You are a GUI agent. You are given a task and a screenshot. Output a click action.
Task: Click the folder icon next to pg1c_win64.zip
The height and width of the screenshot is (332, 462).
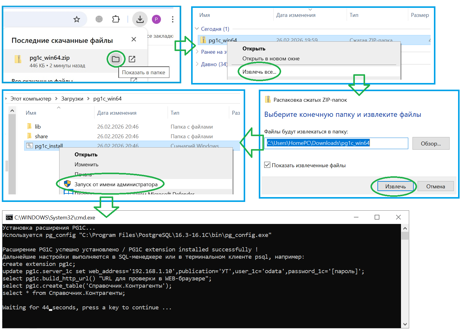coord(116,59)
